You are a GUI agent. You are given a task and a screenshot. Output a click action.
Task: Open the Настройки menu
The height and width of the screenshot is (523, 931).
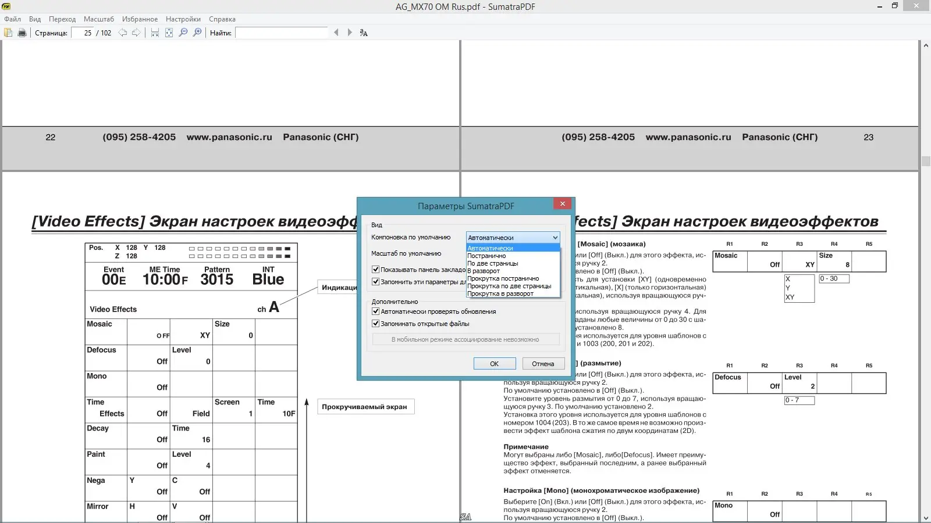[183, 19]
